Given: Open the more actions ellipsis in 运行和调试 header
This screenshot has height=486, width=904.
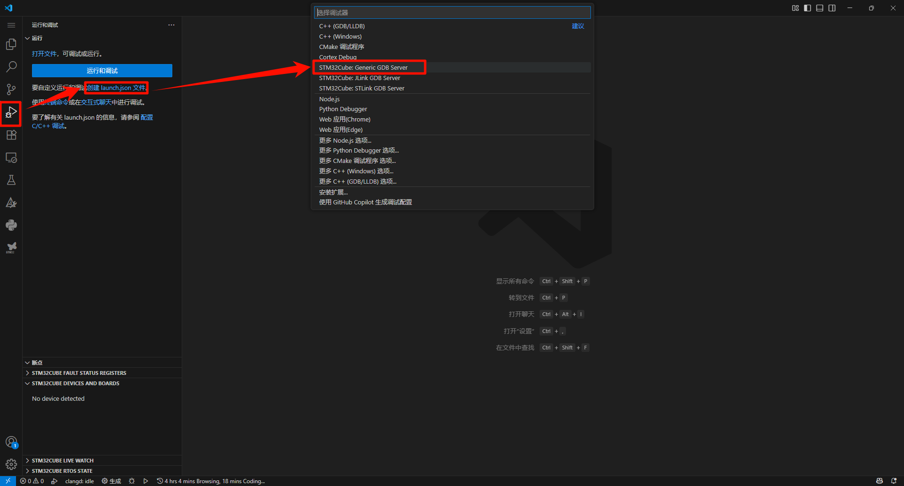Looking at the screenshot, I should click(x=171, y=25).
